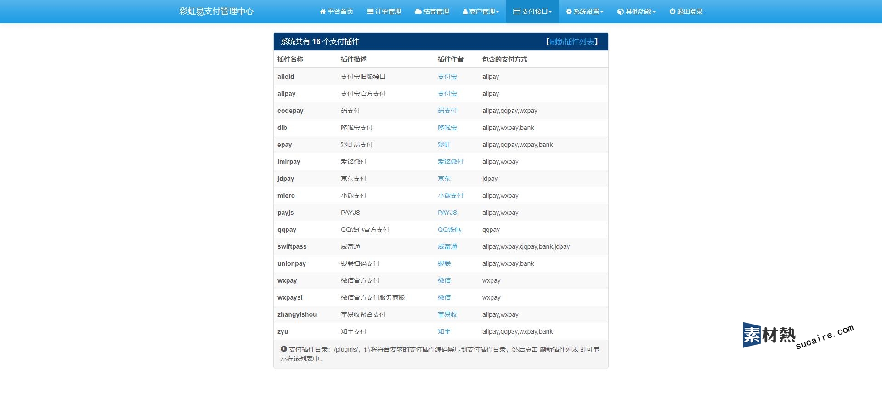
Task: Open the 彩虹 author link
Action: coord(444,145)
